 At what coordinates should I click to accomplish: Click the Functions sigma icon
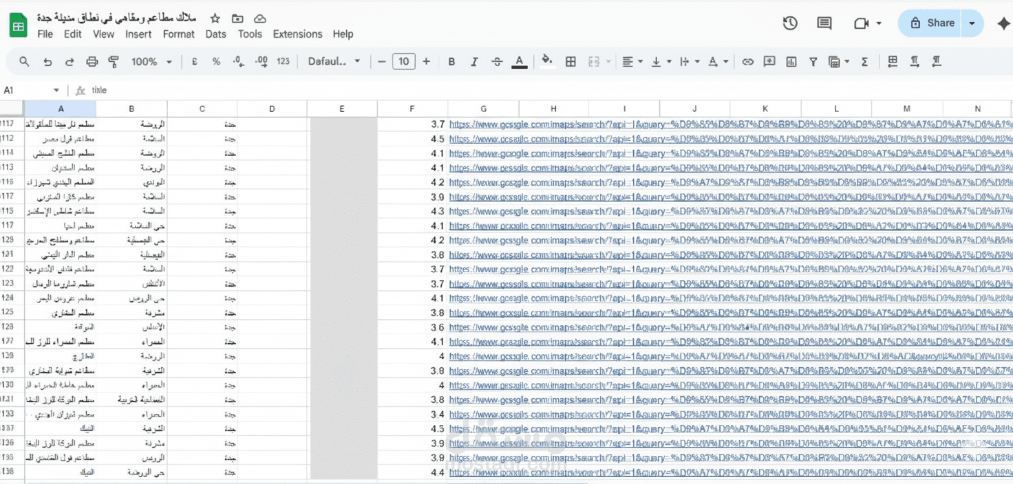(864, 62)
